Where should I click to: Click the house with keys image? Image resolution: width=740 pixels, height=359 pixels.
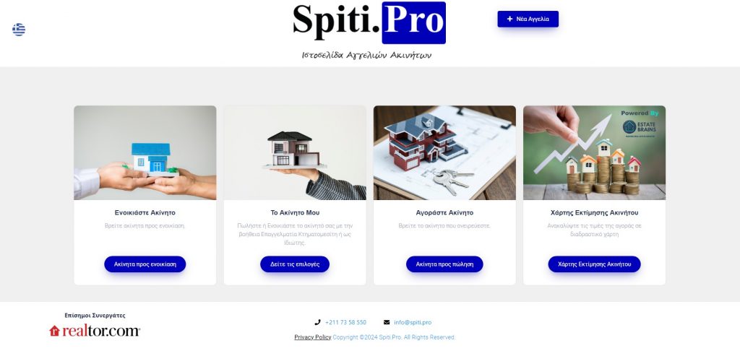click(444, 153)
